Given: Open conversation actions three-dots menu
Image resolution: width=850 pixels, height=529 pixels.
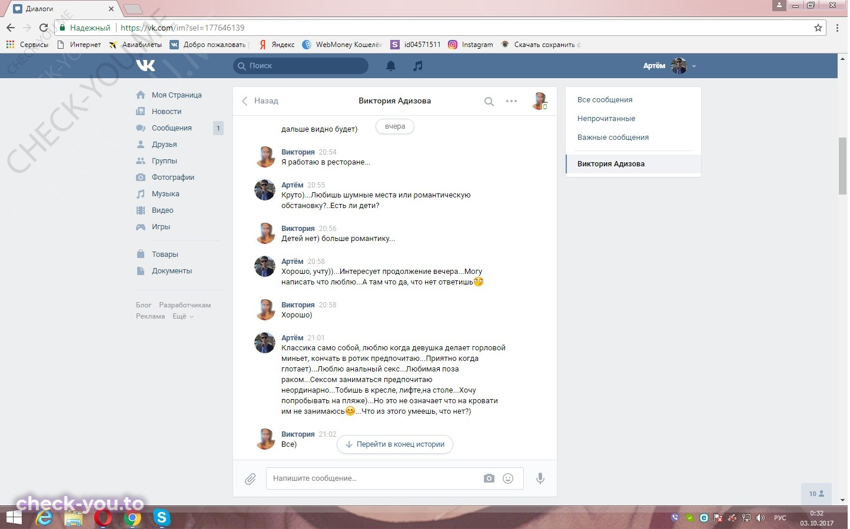Looking at the screenshot, I should [x=512, y=101].
